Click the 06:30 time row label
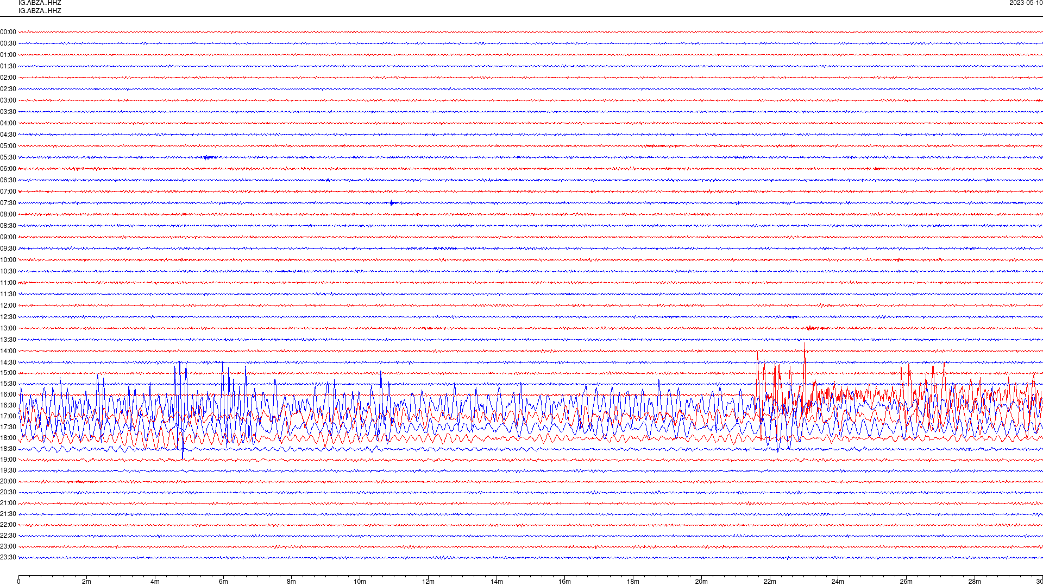Screen dimensions: 1043x586 pos(8,180)
